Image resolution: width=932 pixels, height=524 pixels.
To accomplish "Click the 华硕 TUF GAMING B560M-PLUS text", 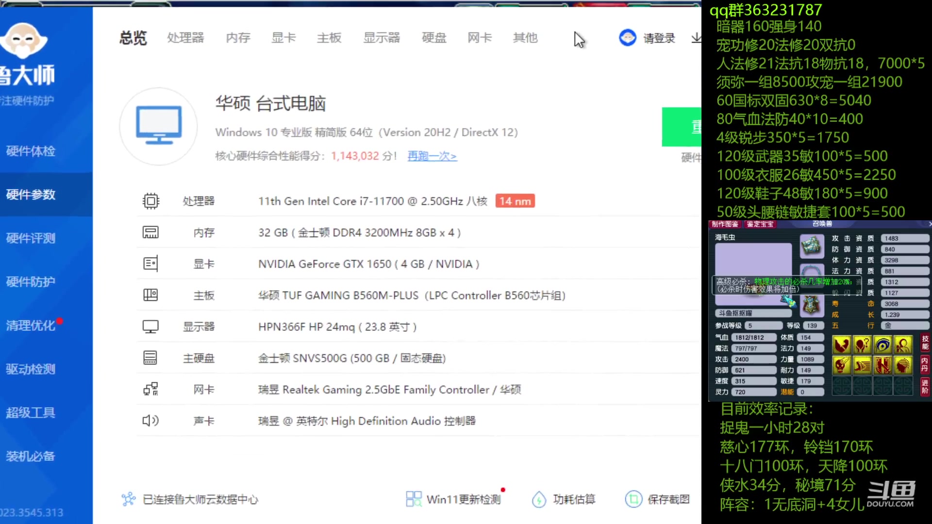I will click(x=412, y=295).
